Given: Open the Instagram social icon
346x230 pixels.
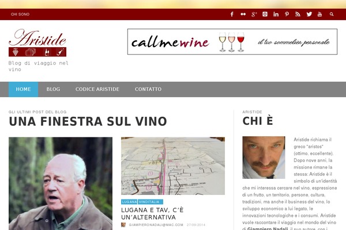Looking at the screenshot, I should tap(265, 14).
